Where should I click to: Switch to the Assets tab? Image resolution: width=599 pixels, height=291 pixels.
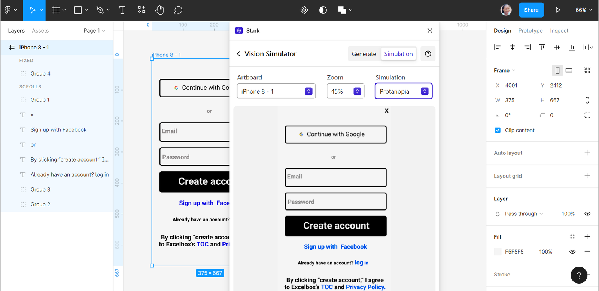pyautogui.click(x=40, y=31)
